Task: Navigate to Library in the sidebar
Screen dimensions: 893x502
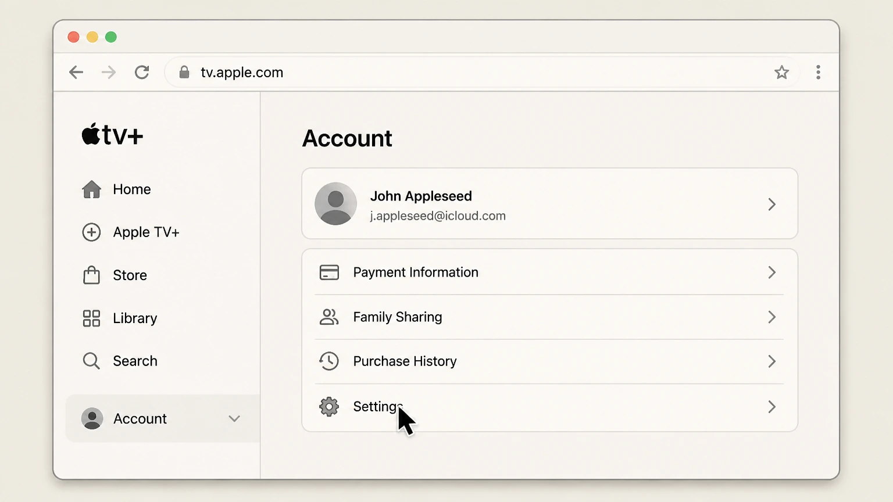Action: point(135,318)
